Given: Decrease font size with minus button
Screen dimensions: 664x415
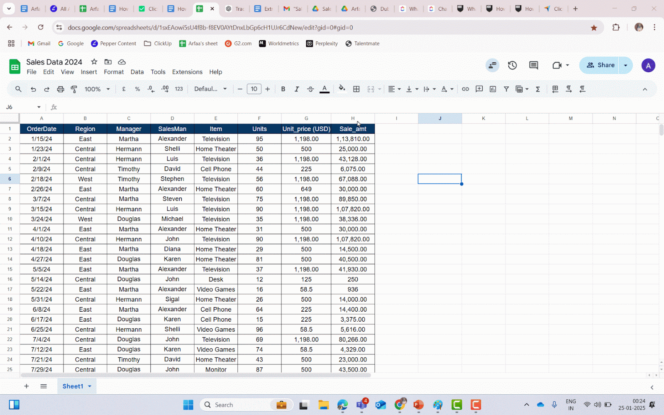Looking at the screenshot, I should tap(240, 89).
